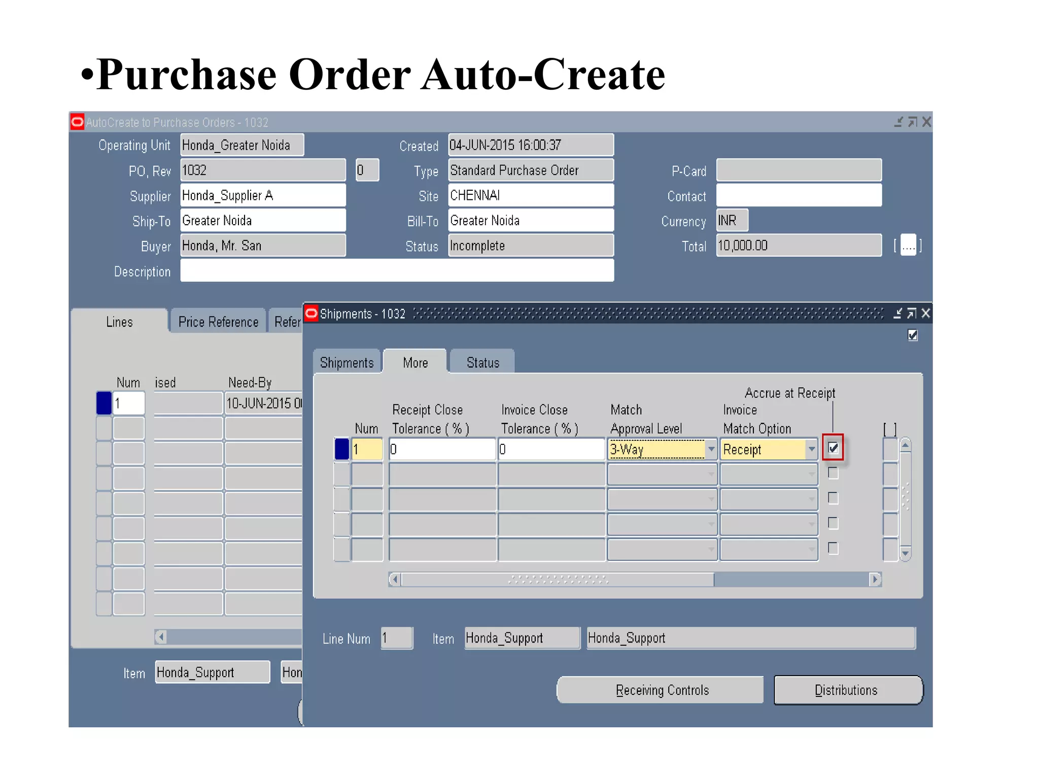Maximize the AutoCreate to Purchase Orders window

(913, 122)
